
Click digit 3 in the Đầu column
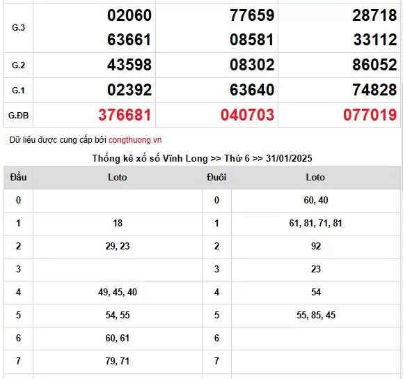(x=18, y=269)
